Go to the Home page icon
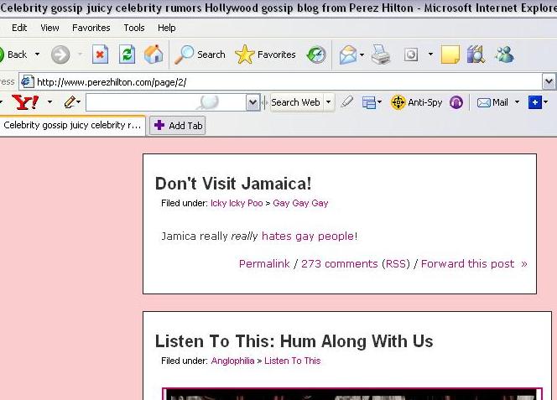 [154, 55]
